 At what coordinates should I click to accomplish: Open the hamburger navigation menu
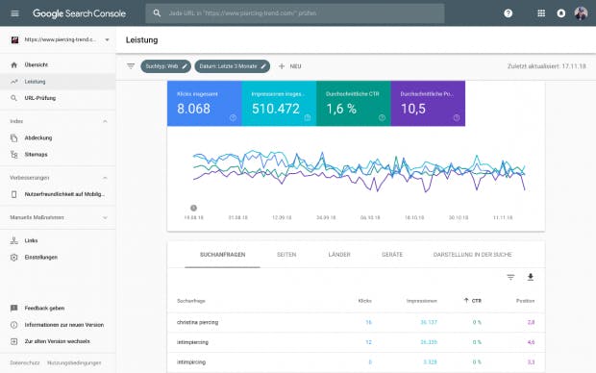tap(14, 13)
